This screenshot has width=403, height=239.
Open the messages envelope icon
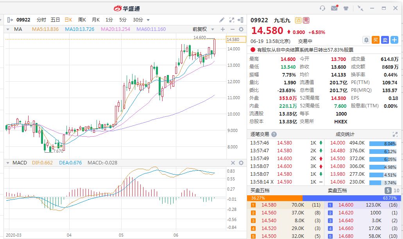click(x=334, y=8)
